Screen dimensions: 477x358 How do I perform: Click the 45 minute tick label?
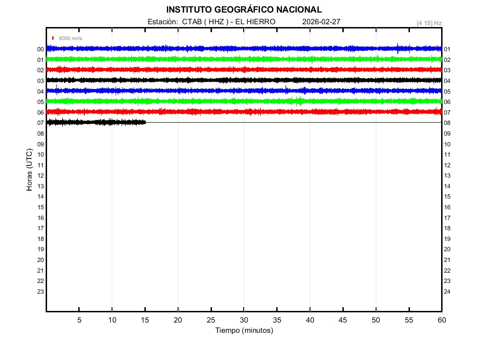tap(343, 320)
